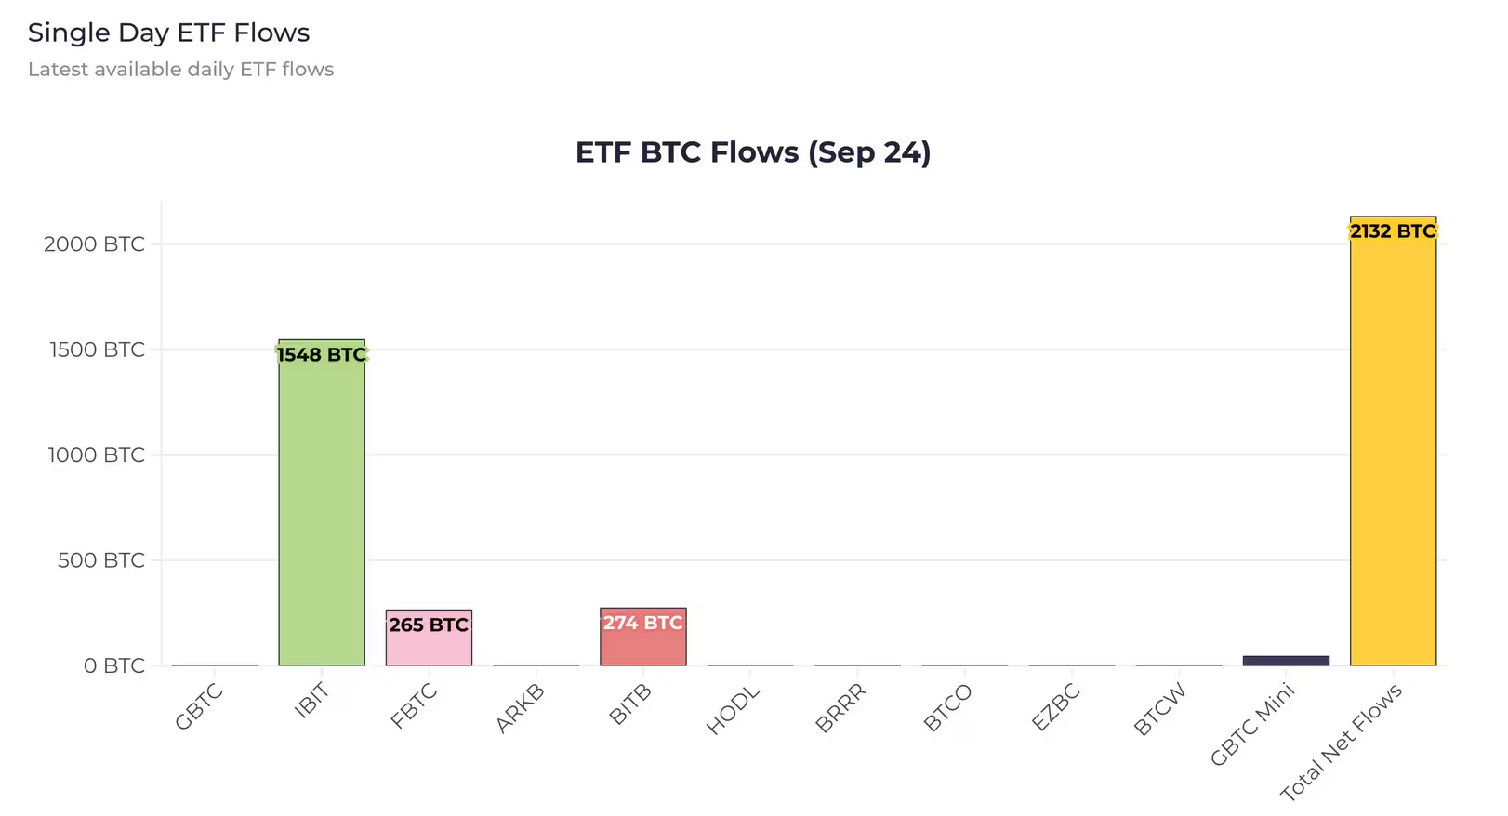Click the EZBC axis label
This screenshot has height=816, width=1508.
tap(1055, 707)
